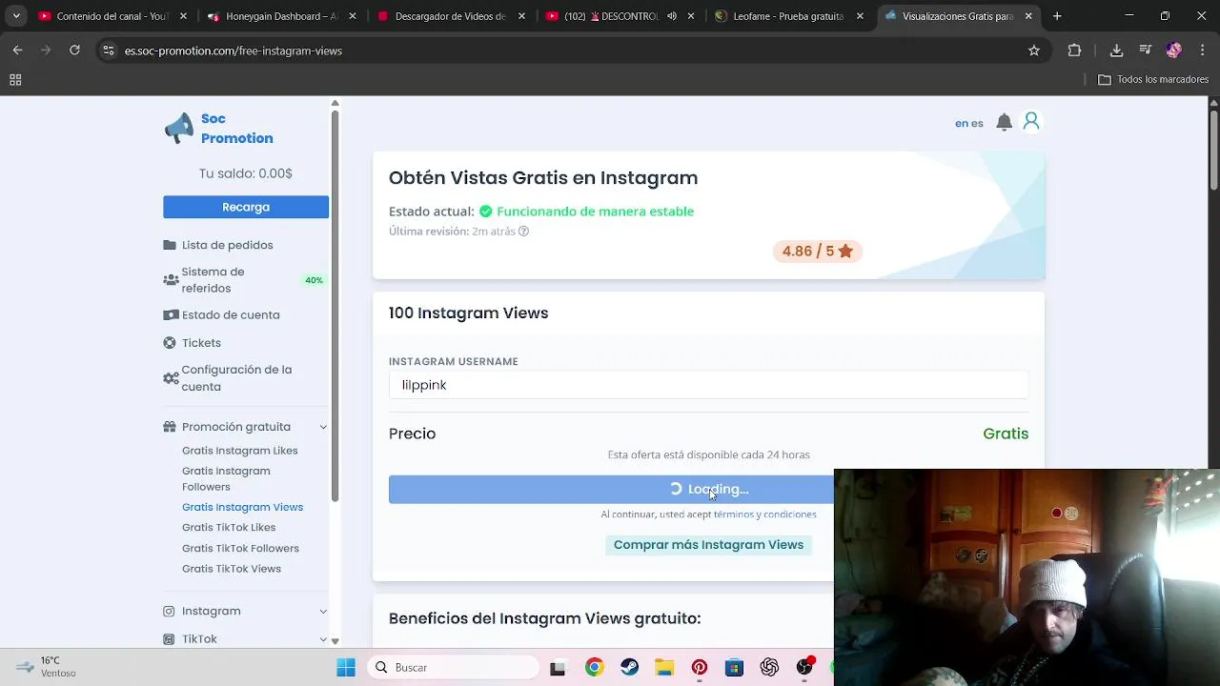Click the sidebar vertical scrollbar
This screenshot has height=686, width=1220.
click(x=335, y=305)
